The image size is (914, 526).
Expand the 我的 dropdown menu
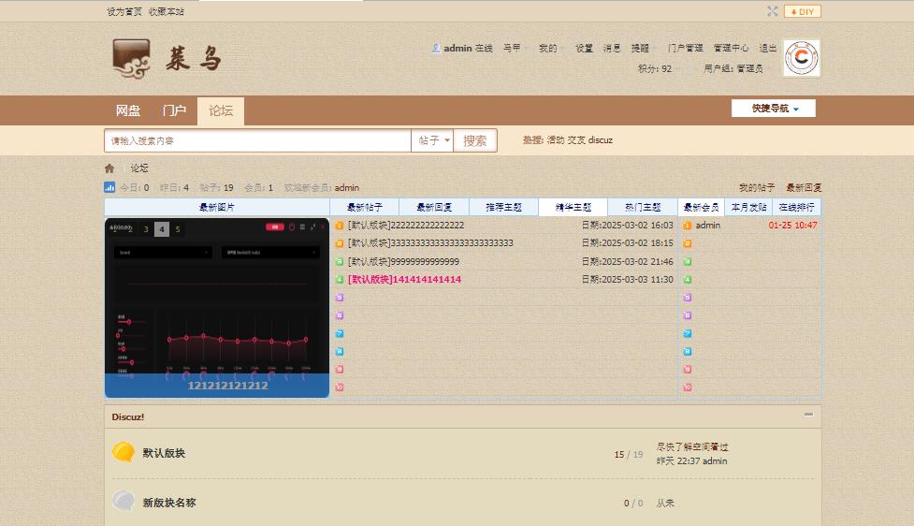(550, 49)
